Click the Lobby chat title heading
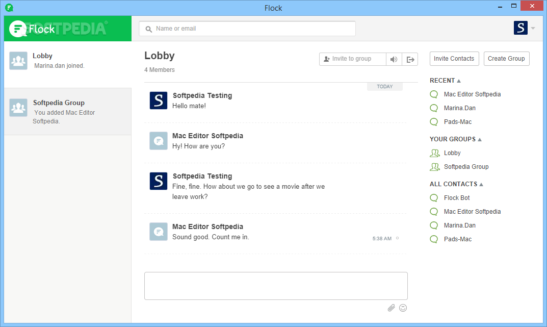The width and height of the screenshot is (547, 327). click(x=160, y=56)
